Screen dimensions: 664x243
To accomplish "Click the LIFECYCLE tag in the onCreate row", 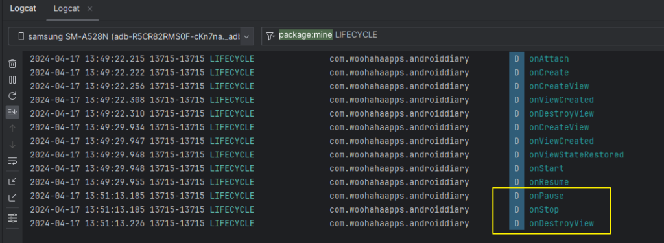I will [232, 73].
